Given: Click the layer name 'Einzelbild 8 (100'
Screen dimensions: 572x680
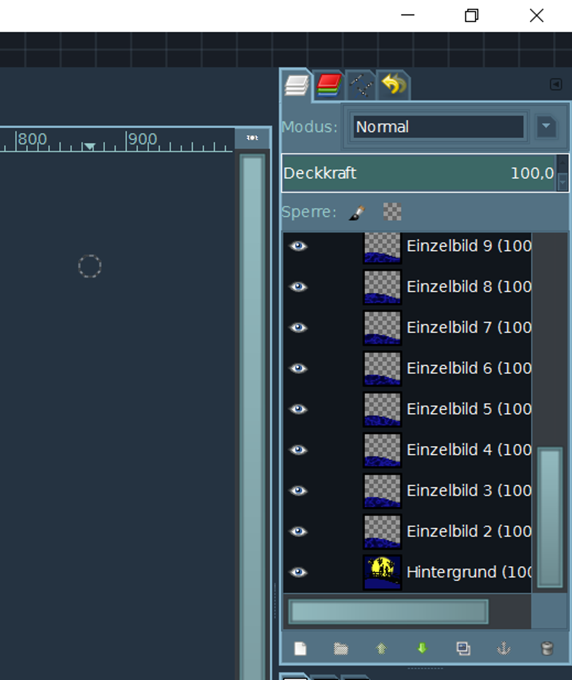Looking at the screenshot, I should pyautogui.click(x=469, y=287).
